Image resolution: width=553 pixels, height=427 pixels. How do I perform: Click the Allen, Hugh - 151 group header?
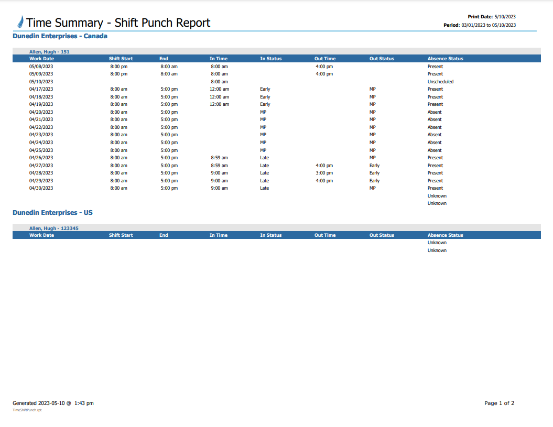(49, 52)
